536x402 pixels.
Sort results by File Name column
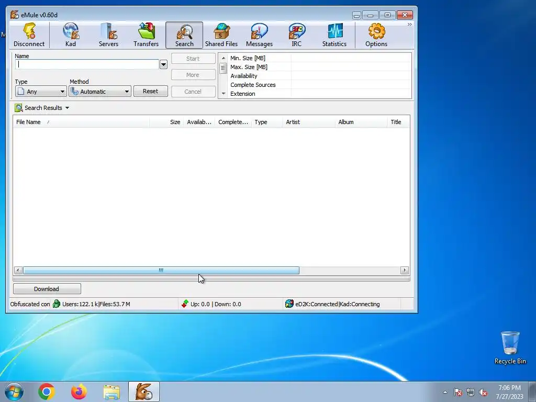pos(81,122)
